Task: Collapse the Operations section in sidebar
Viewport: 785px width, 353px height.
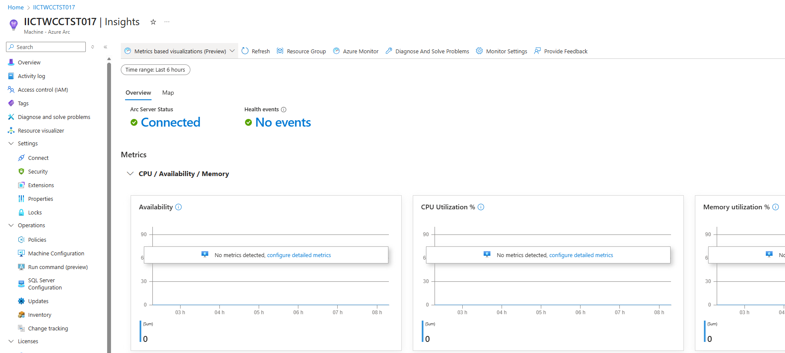Action: tap(11, 226)
